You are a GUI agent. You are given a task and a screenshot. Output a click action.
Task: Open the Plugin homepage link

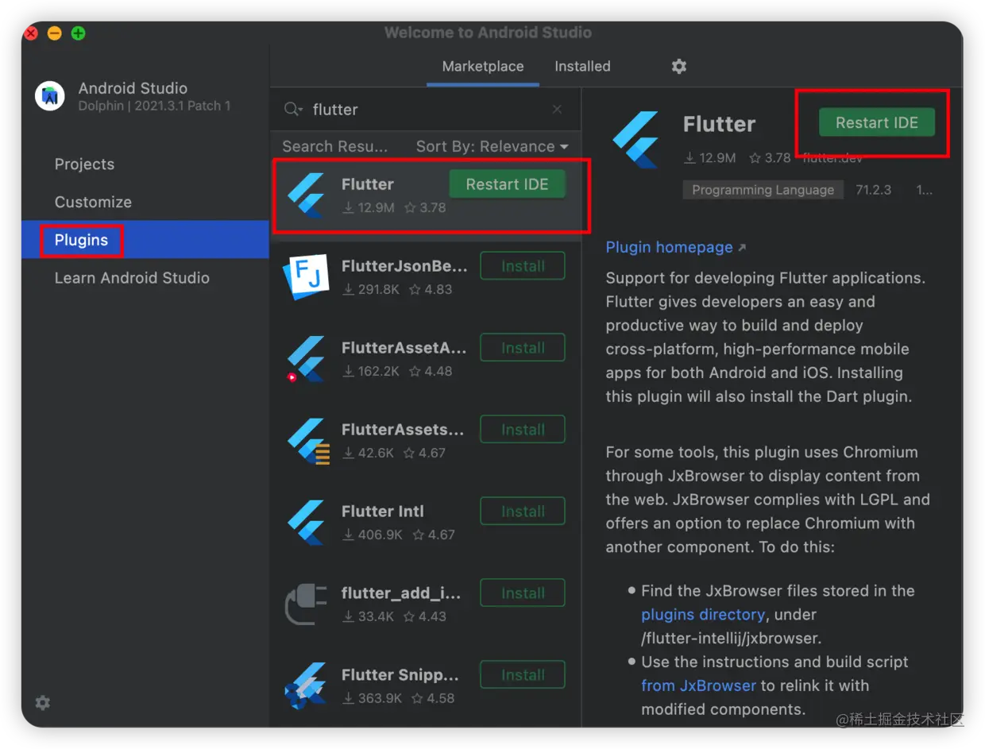click(670, 247)
